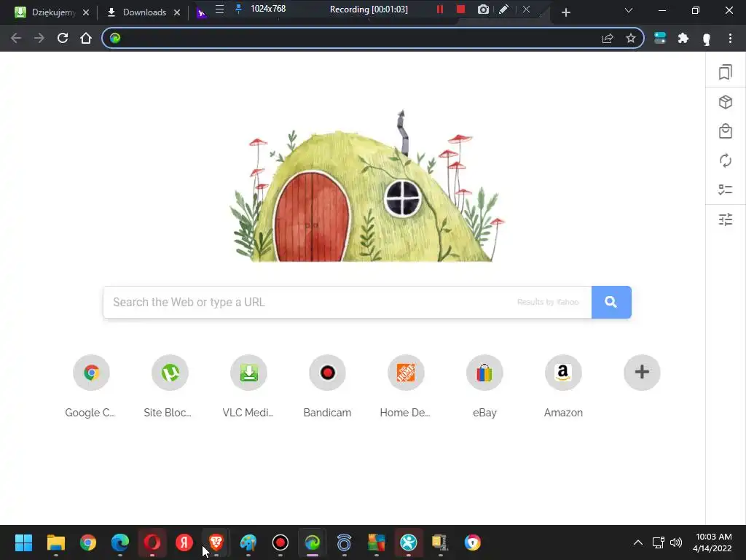Image resolution: width=746 pixels, height=560 pixels.
Task: Open Brave browser from taskbar
Action: 216,542
